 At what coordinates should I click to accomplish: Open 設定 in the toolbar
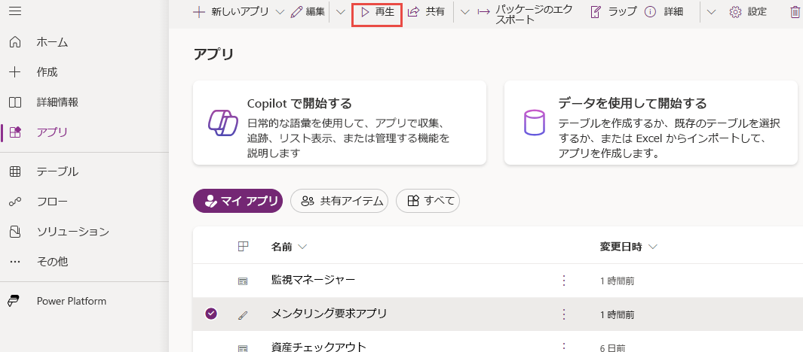(x=748, y=12)
